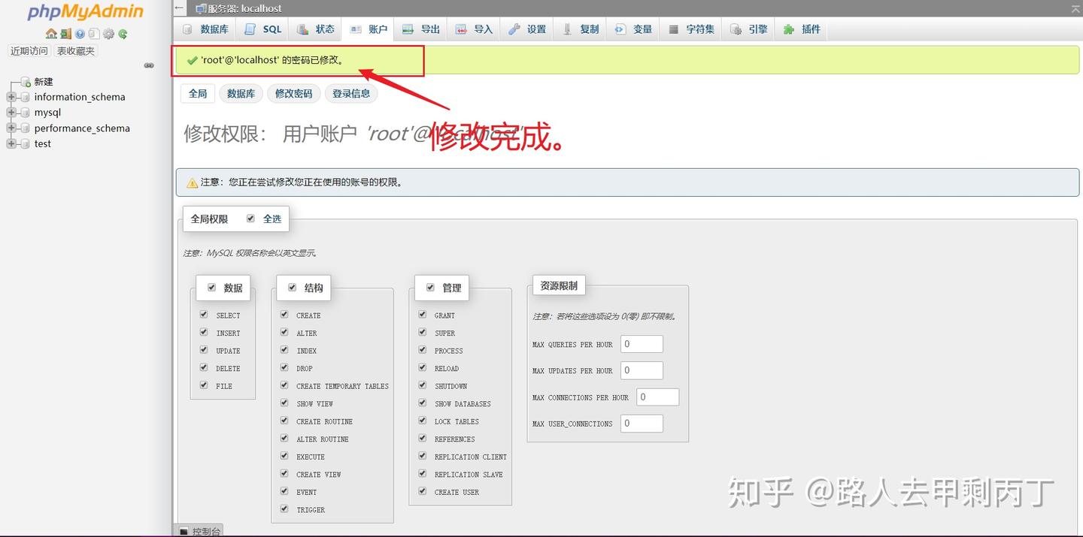Click the 修改密码 button
This screenshot has width=1083, height=537.
tap(293, 93)
